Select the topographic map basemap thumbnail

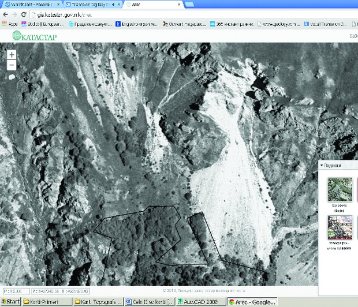(340, 227)
